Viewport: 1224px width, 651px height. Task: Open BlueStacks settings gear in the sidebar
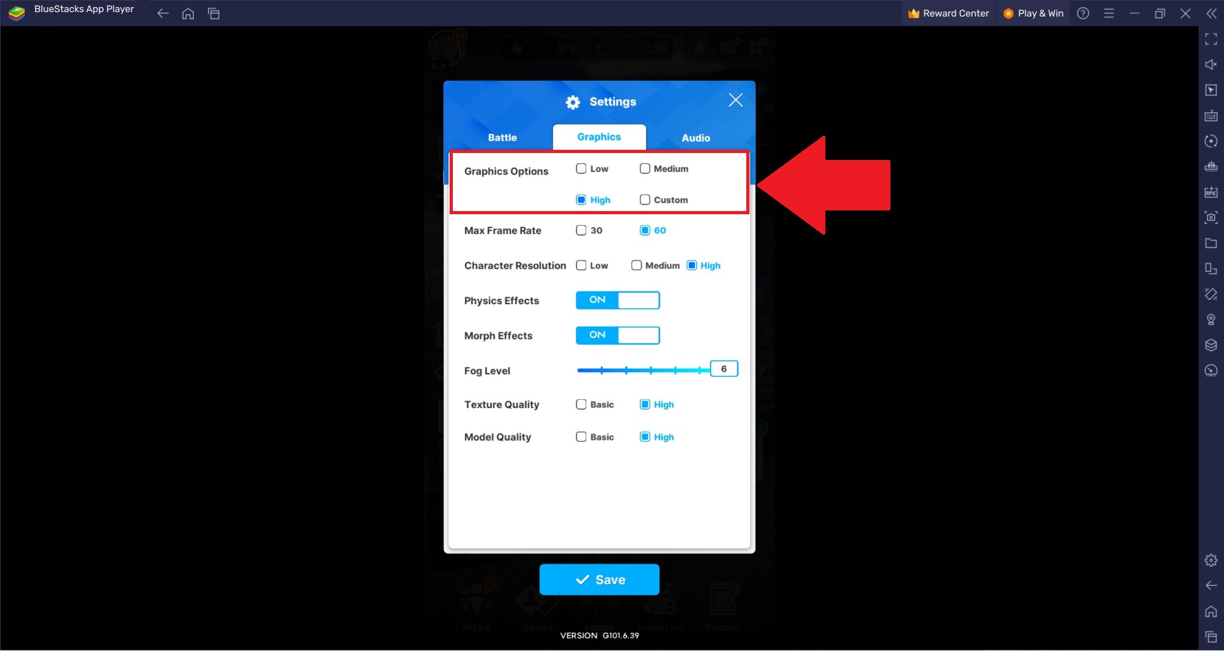pyautogui.click(x=1210, y=560)
